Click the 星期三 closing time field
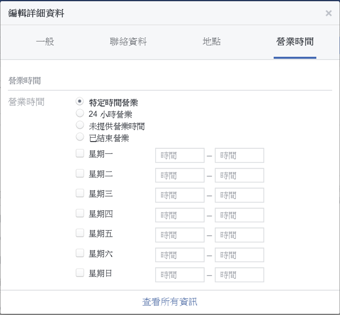 pyautogui.click(x=239, y=195)
